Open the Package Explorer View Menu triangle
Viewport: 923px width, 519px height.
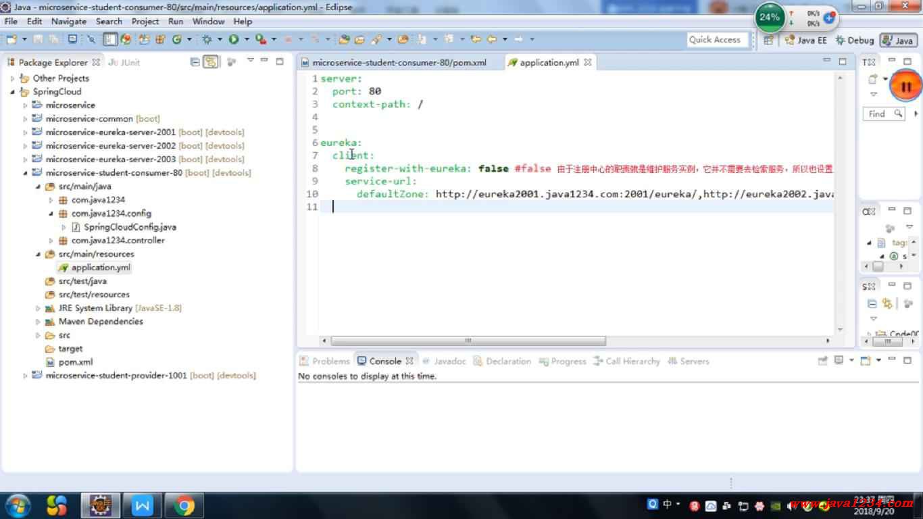click(x=250, y=61)
